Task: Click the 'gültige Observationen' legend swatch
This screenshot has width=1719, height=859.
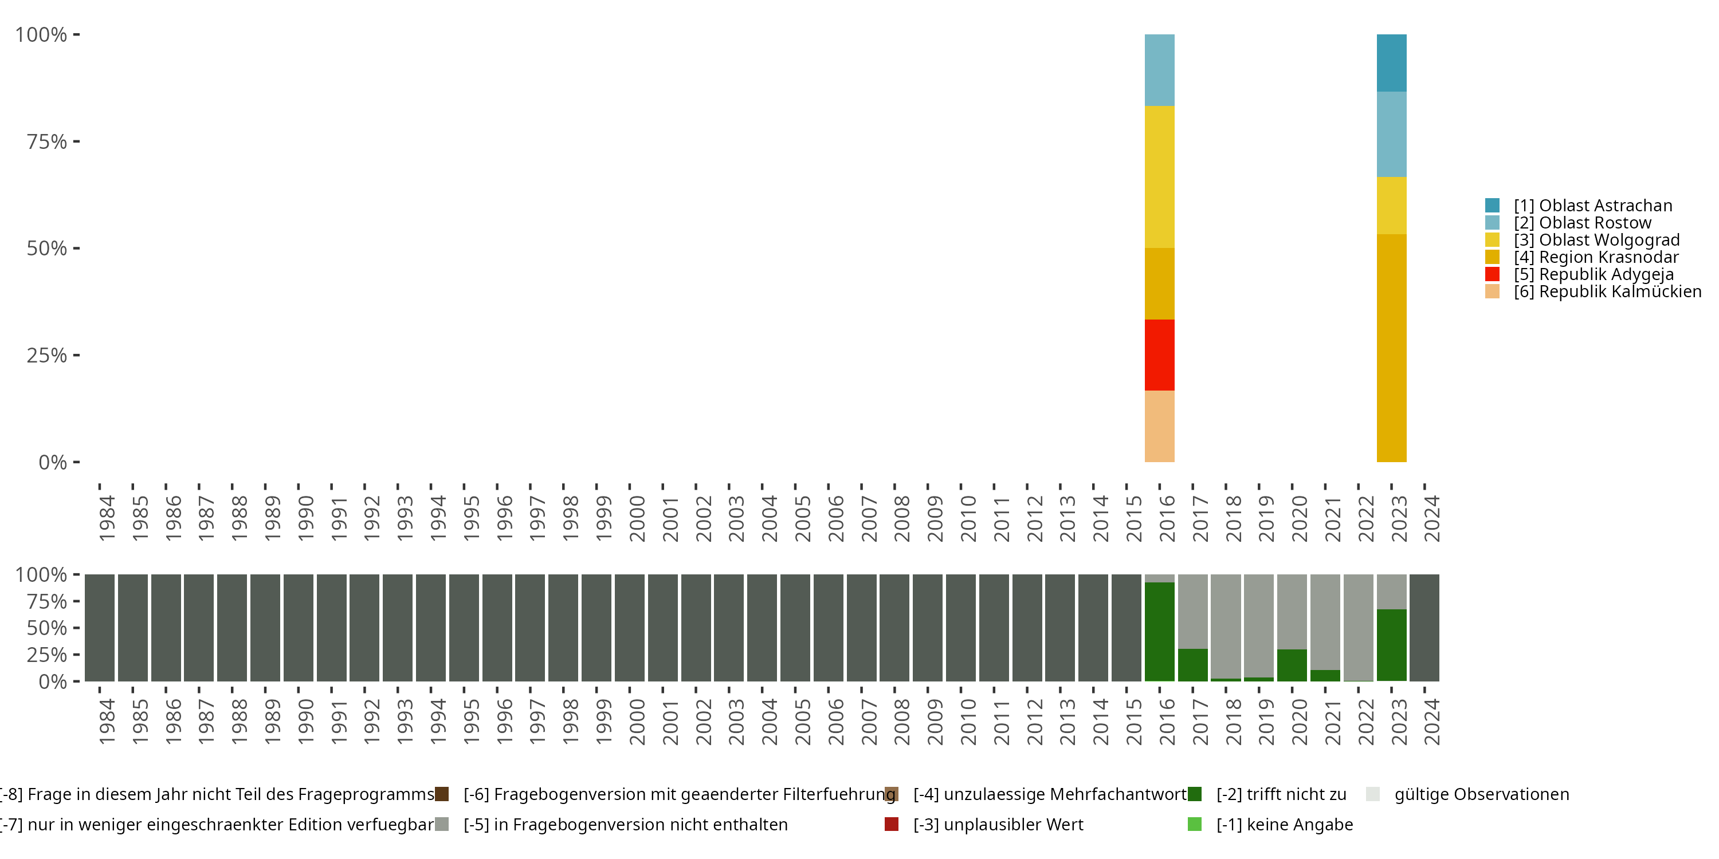Action: (1373, 794)
